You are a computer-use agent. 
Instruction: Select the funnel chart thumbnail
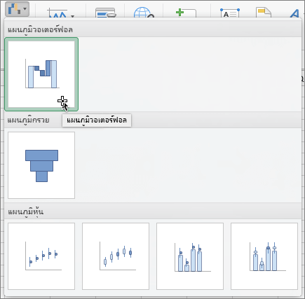[x=41, y=165]
